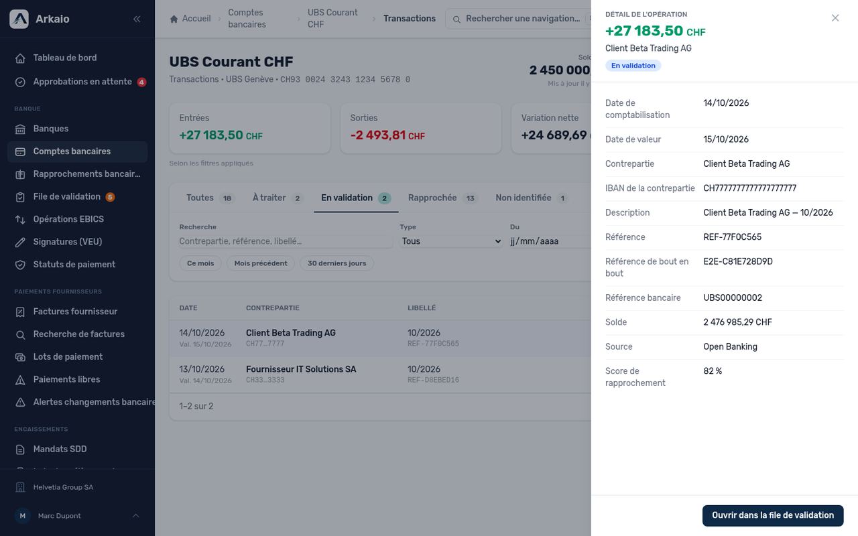Open the Banques building icon
The image size is (858, 536).
tap(20, 129)
